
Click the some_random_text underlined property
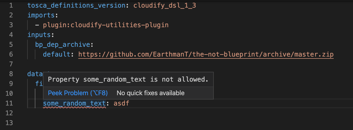click(74, 103)
